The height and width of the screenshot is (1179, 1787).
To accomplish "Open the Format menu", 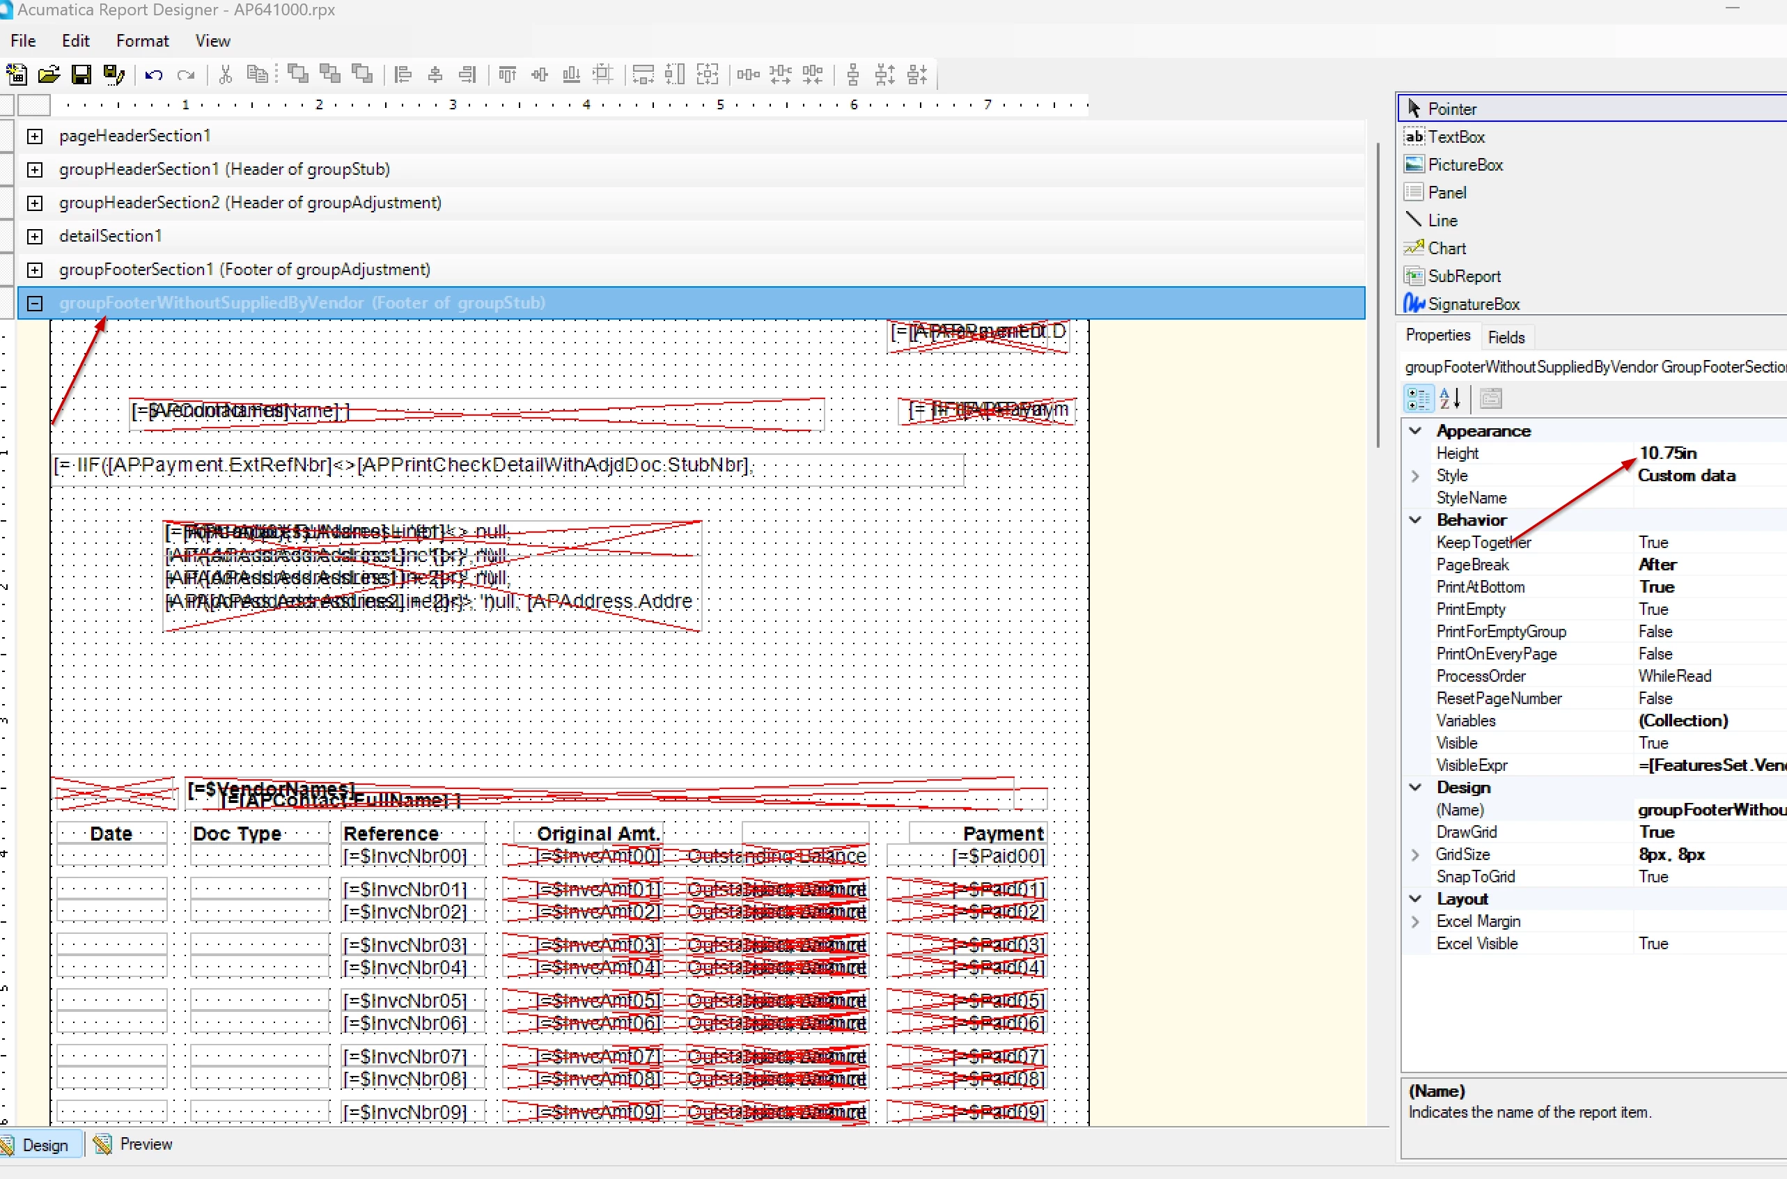I will tap(142, 40).
